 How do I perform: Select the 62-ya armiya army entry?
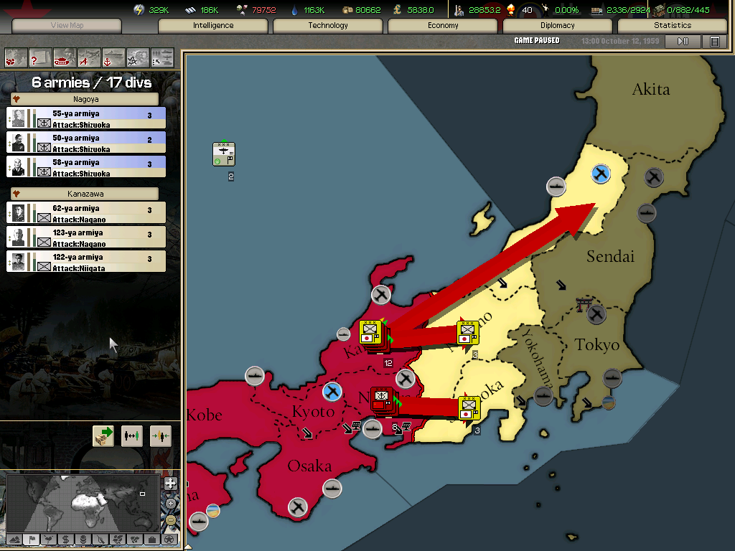pos(86,213)
